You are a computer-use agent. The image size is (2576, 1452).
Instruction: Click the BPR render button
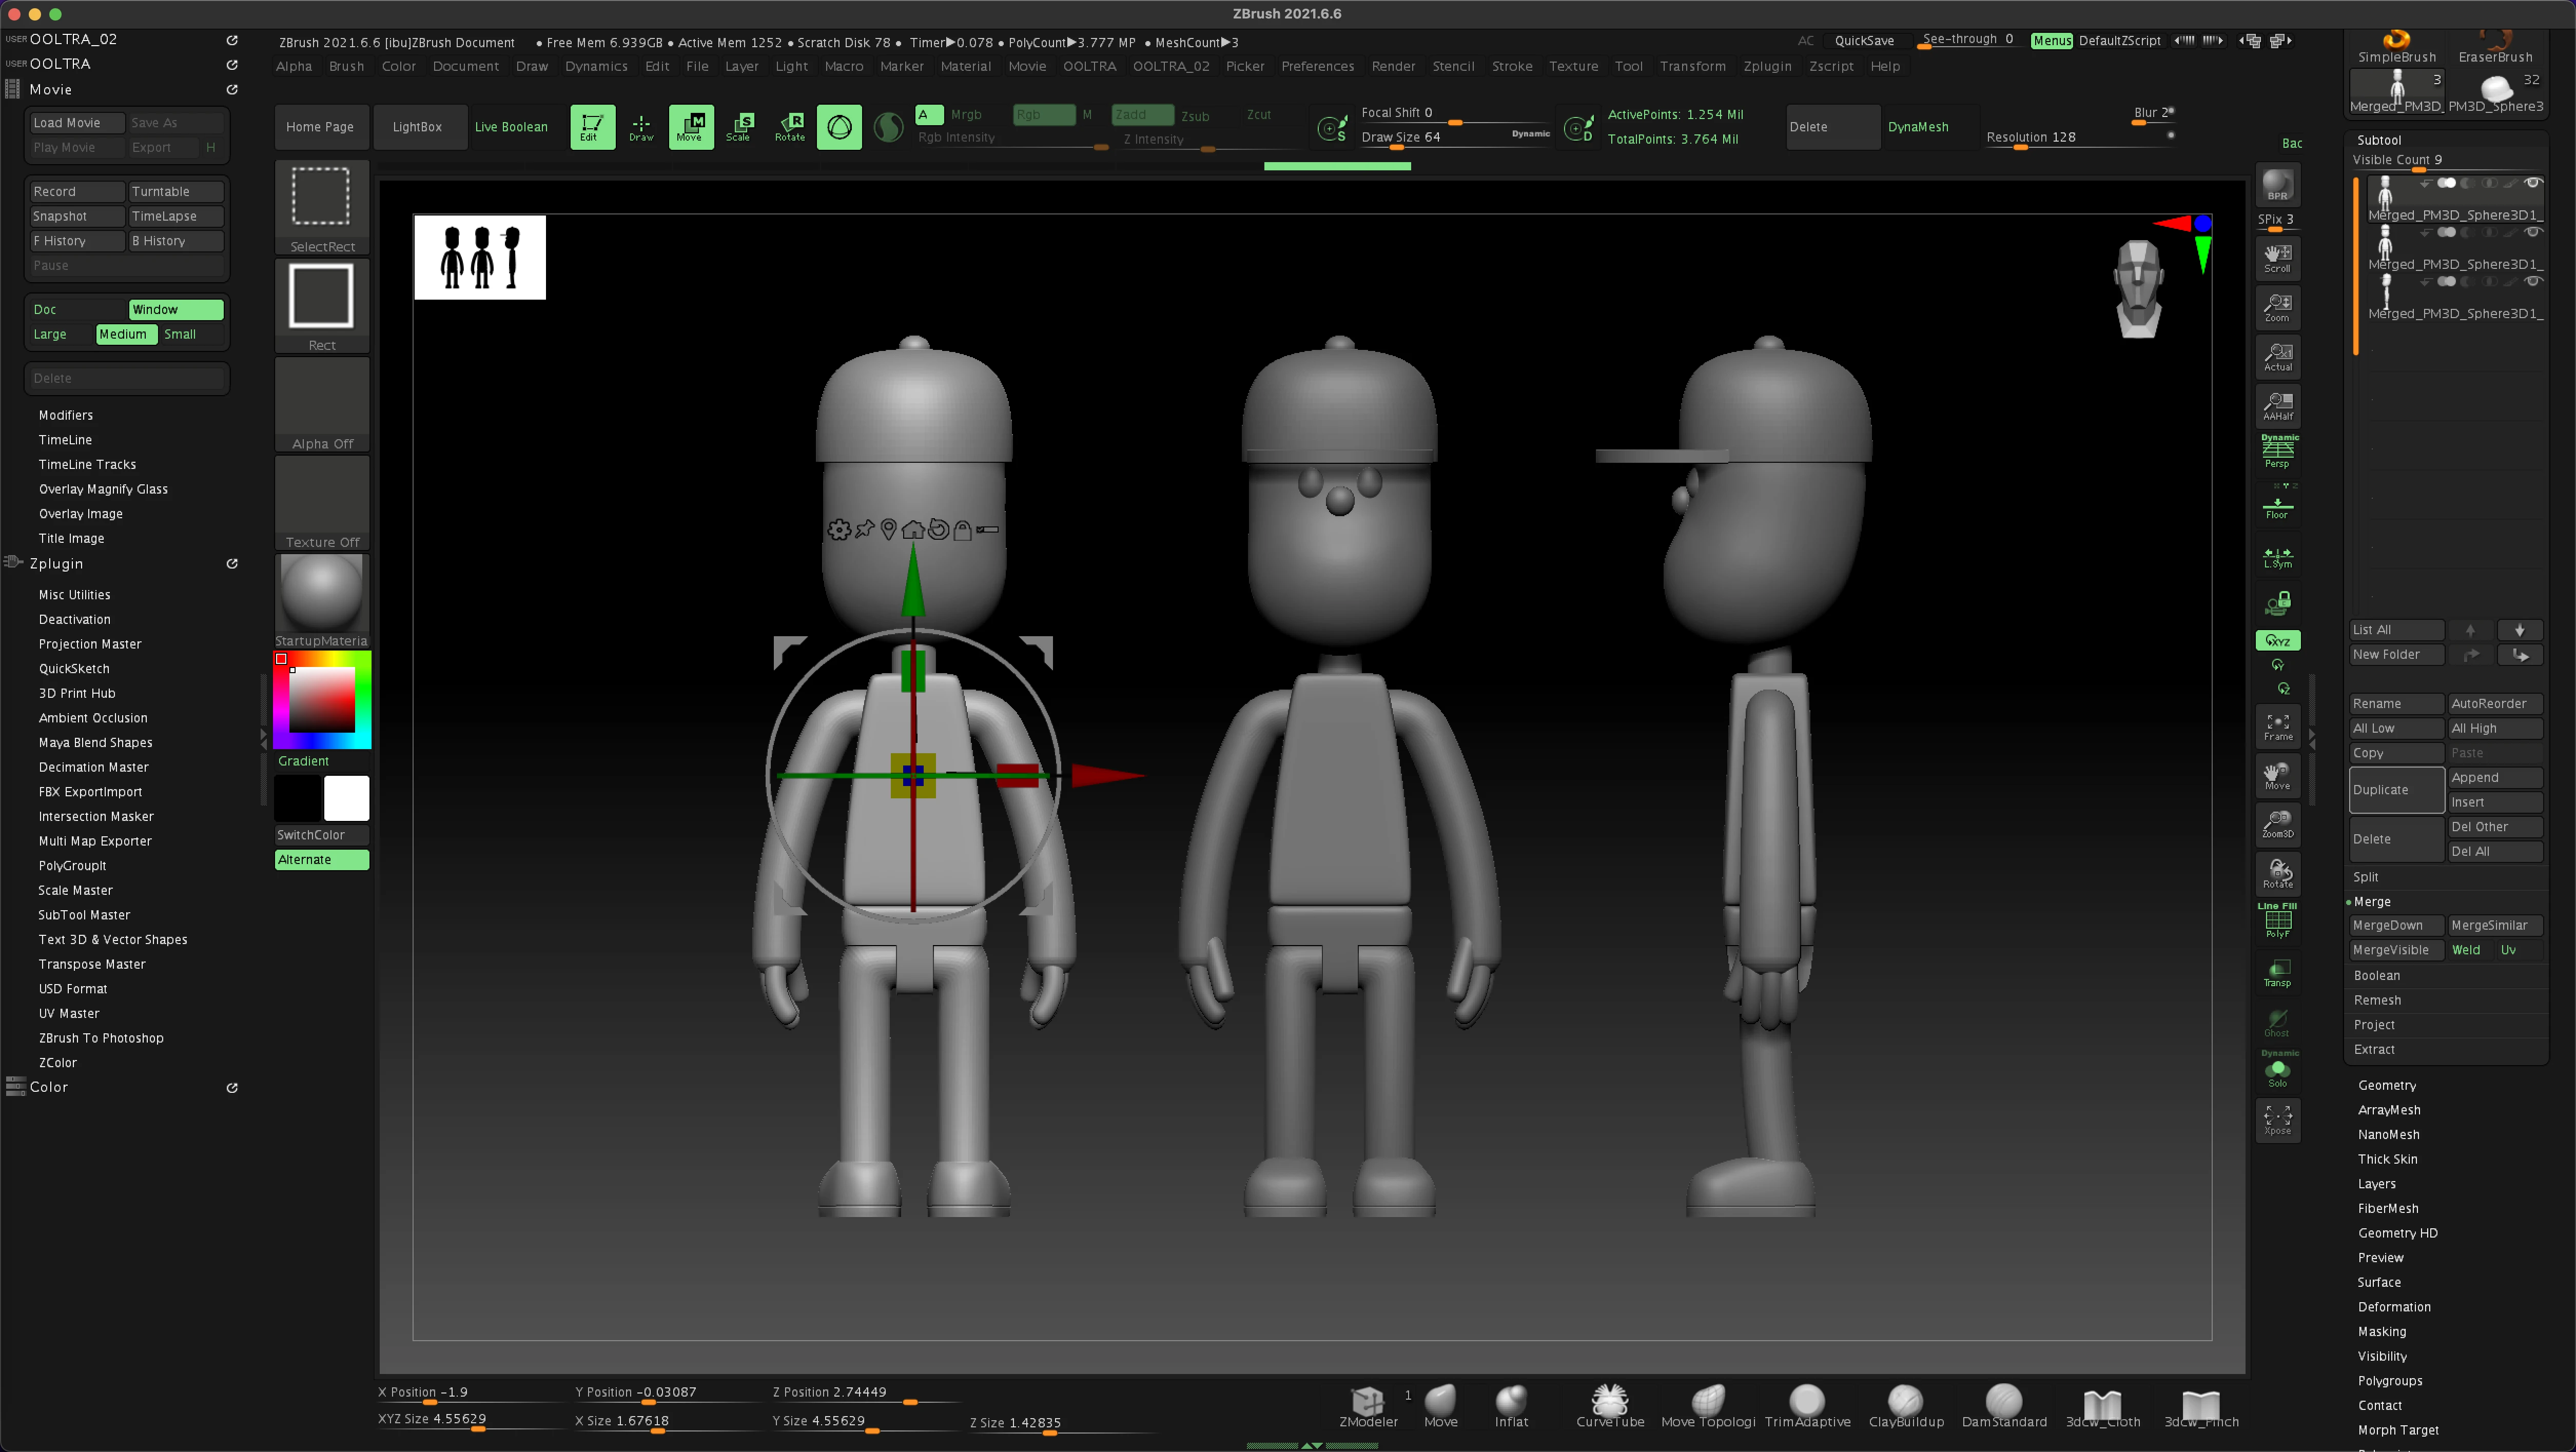[2277, 185]
